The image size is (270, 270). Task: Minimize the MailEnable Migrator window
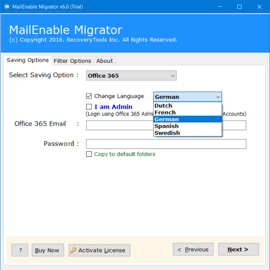[x=220, y=7]
